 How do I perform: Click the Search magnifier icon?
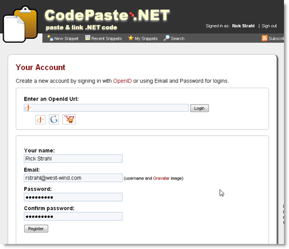tap(166, 38)
